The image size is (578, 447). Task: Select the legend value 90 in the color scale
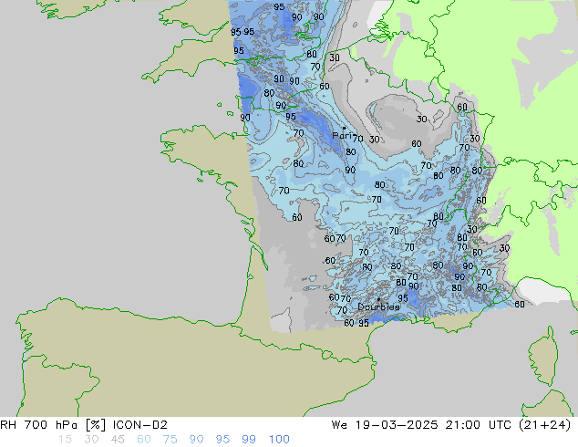point(196,440)
